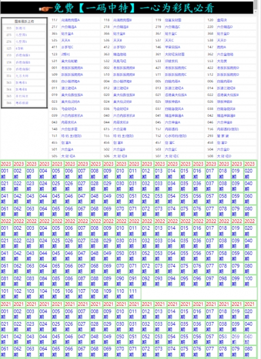Click the 七星图A entry numbered 275 in sidebar

tap(21, 35)
